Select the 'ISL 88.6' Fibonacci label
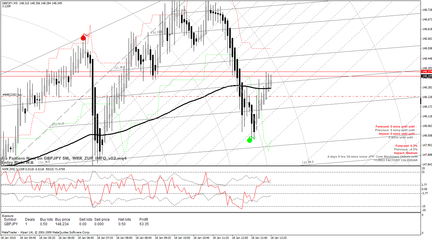The height and width of the screenshot is (240, 432). pos(308,162)
